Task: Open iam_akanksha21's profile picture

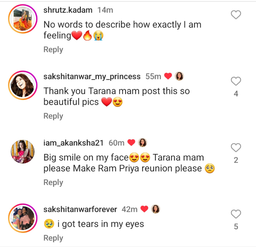Action: pyautogui.click(x=23, y=152)
